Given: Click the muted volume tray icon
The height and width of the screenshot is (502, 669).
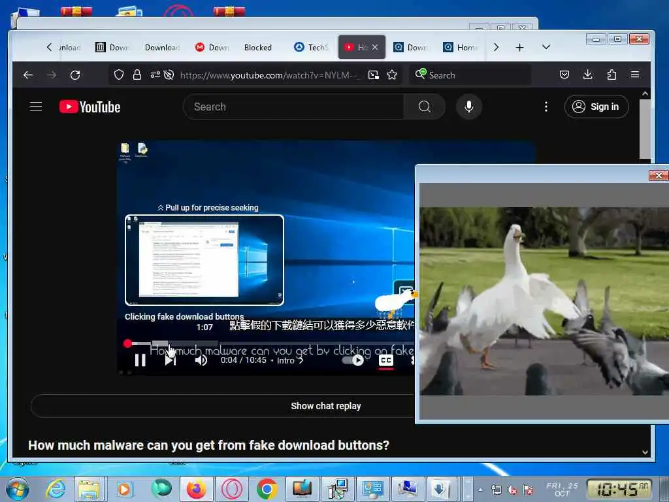Looking at the screenshot, I should pyautogui.click(x=512, y=490).
